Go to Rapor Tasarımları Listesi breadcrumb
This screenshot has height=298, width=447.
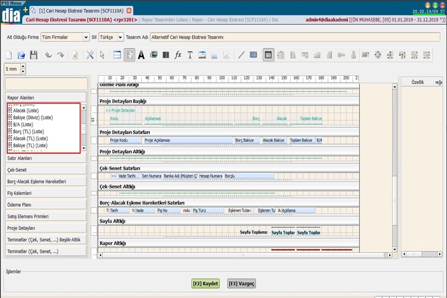point(164,20)
